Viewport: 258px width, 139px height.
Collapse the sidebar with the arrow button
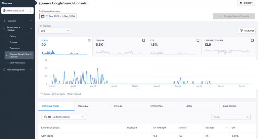click(35, 3)
